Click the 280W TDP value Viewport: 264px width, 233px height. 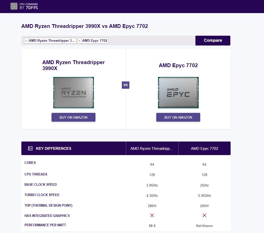coord(152,206)
